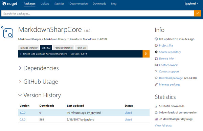Open the View full stats link
This screenshot has width=203, height=131.
163,126
